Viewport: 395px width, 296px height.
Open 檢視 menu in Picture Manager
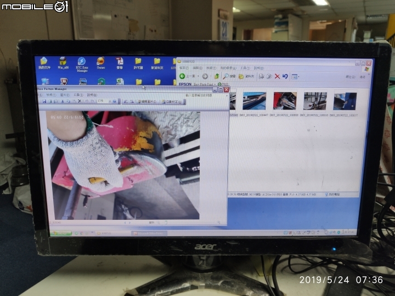coord(50,95)
